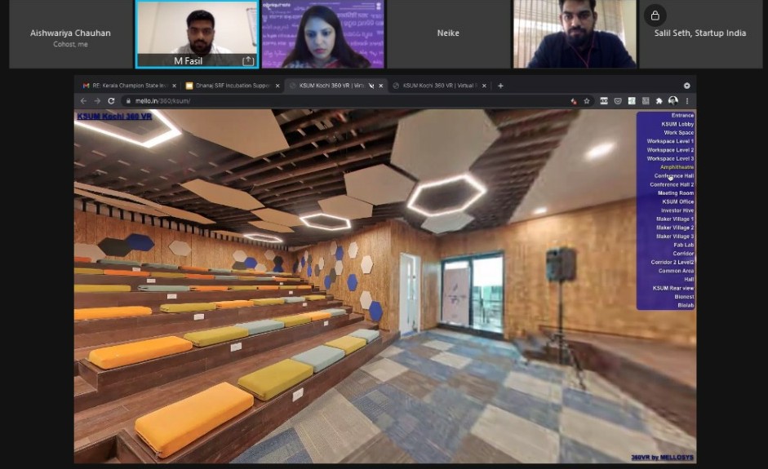The width and height of the screenshot is (768, 469).
Task: Select Amphitheatre in the location menu
Action: [x=677, y=167]
